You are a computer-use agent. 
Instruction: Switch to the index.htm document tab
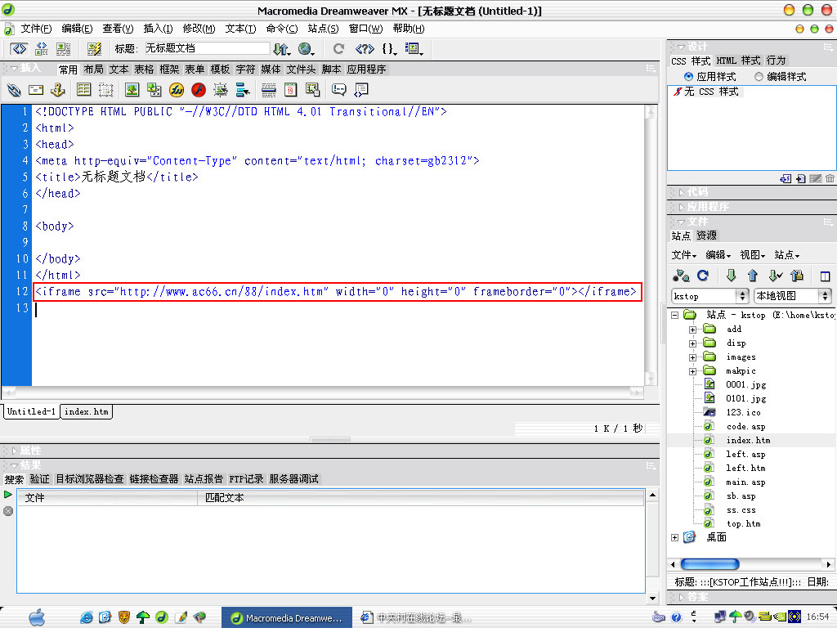(87, 412)
